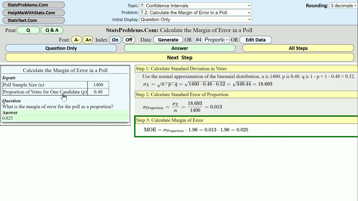
Task: Click the Step 2 Standard Error heading
Action: (x=246, y=94)
